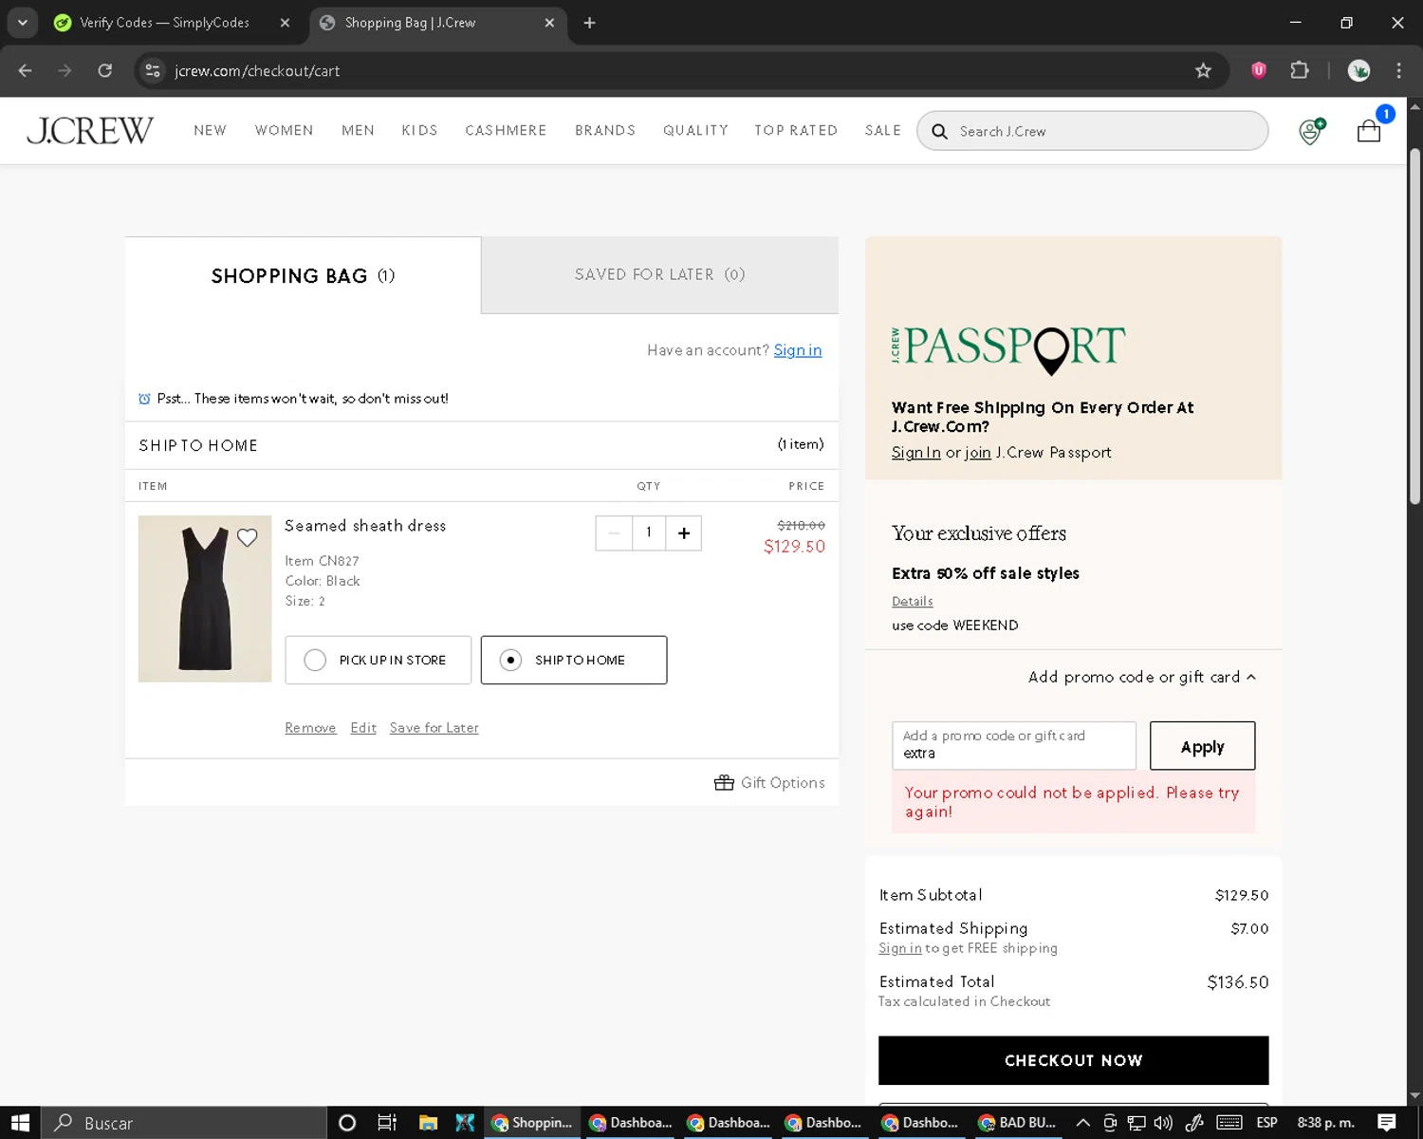Save the dress for later
This screenshot has height=1139, width=1423.
point(434,728)
